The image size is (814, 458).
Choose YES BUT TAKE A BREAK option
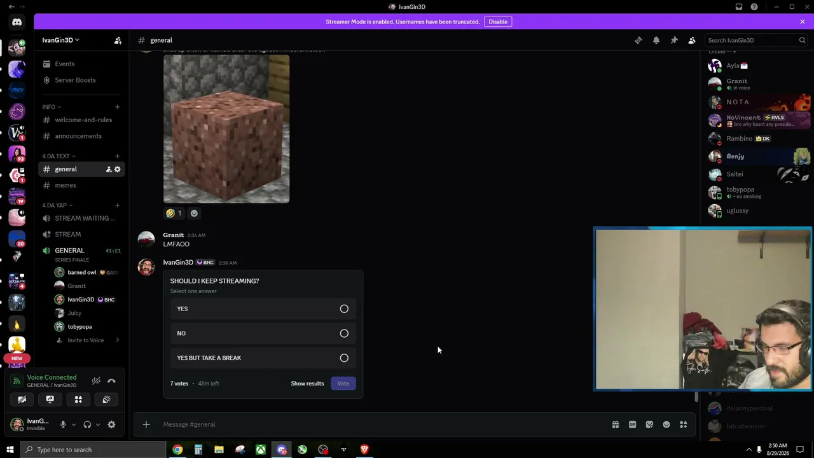click(263, 358)
